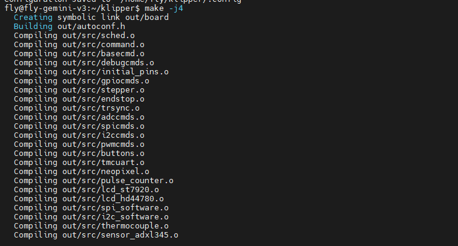Click the line compiling out/src/thermocouple.o
This screenshot has height=246, width=458.
tap(91, 226)
